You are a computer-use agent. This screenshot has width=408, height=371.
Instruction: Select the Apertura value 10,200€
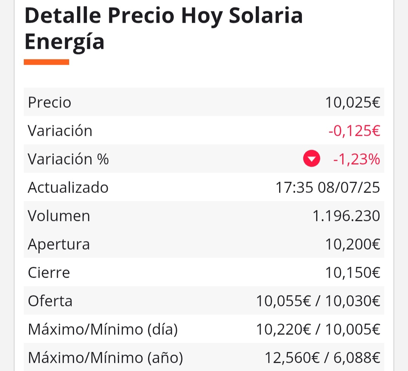pos(352,244)
